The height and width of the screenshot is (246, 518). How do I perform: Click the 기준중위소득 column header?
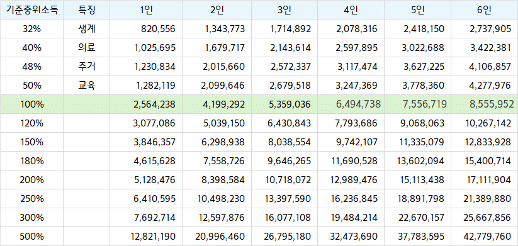coord(31,10)
